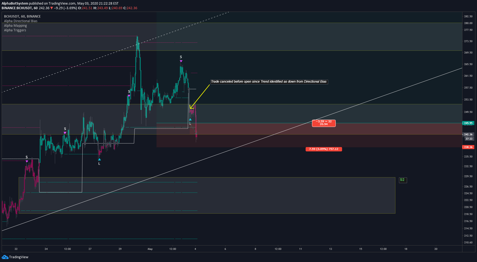Click the low value L:240.69 in header

point(116,8)
